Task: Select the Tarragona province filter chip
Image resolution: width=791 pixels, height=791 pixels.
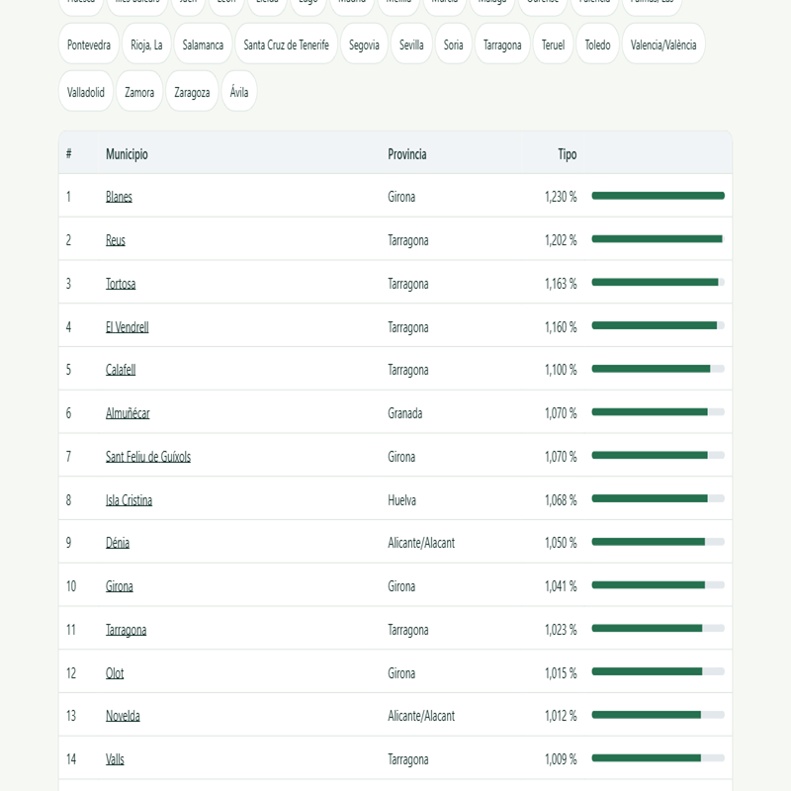Action: click(x=502, y=44)
